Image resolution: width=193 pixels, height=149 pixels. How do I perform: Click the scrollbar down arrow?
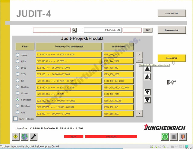[x=139, y=113]
